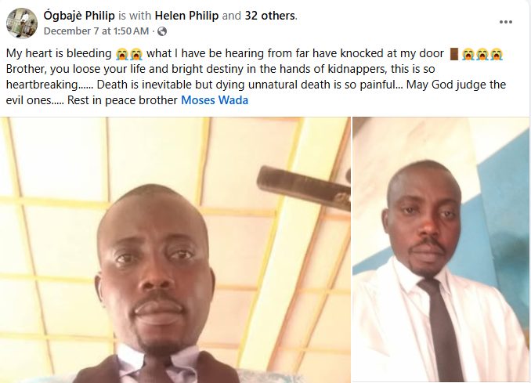This screenshot has width=531, height=383.
Task: Click the 'Rest in peace brother' text
Action: pyautogui.click(x=123, y=100)
